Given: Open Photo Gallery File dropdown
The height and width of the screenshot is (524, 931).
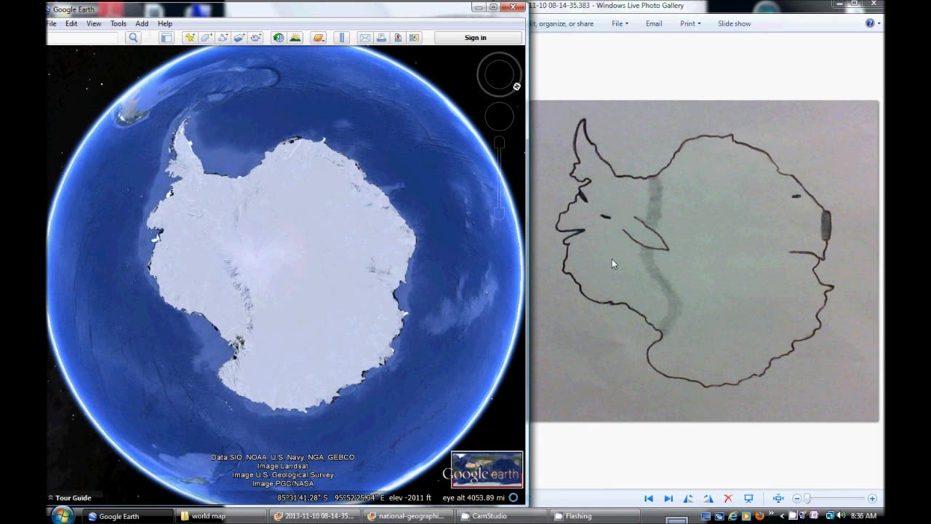Looking at the screenshot, I should tap(620, 23).
